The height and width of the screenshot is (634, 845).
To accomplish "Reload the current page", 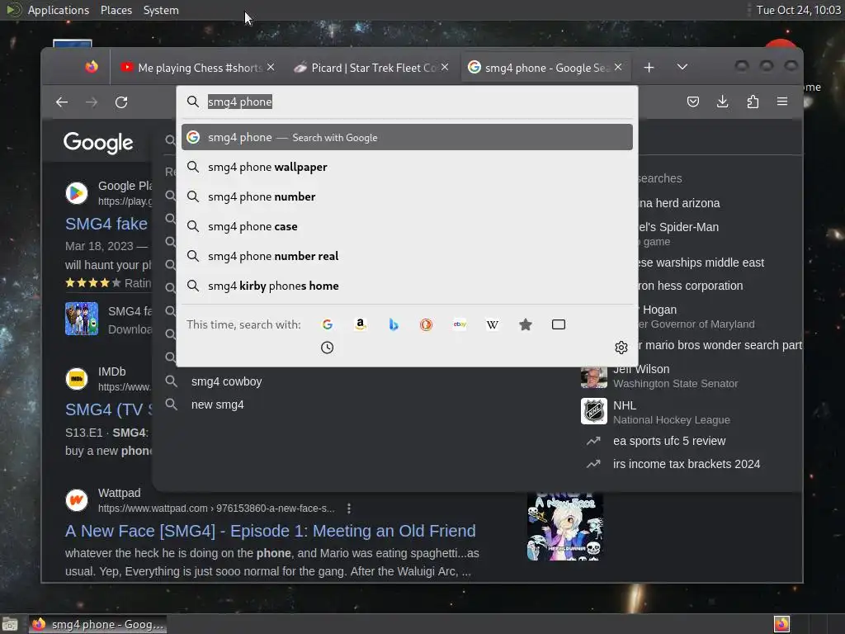I will click(121, 102).
